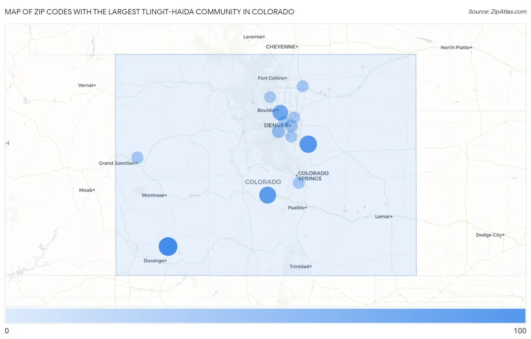Select the large dark bubble southeast of Denver
531x339 pixels.
pos(308,144)
